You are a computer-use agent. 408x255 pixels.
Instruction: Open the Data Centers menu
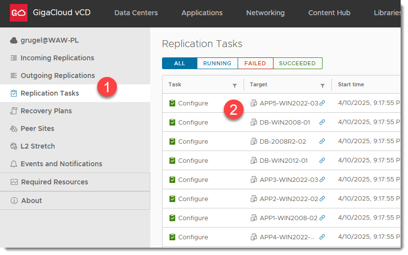[136, 13]
